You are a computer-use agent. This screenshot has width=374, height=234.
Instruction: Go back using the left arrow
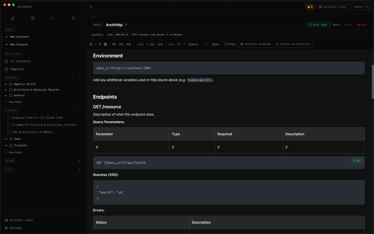(x=91, y=7)
